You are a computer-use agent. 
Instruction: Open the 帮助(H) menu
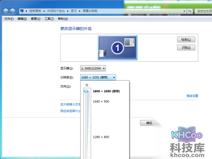pyautogui.click(x=63, y=19)
